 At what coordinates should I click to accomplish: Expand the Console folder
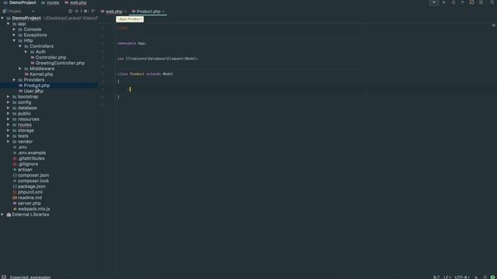pyautogui.click(x=14, y=29)
